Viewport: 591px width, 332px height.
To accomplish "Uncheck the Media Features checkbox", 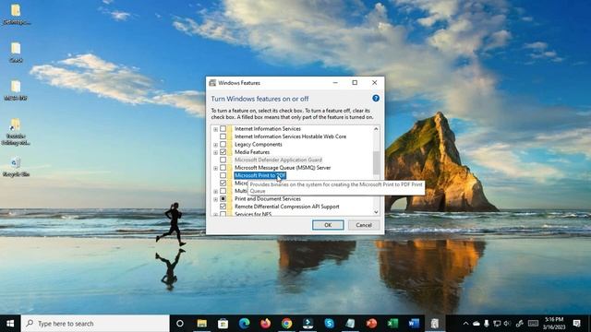I will click(x=223, y=152).
